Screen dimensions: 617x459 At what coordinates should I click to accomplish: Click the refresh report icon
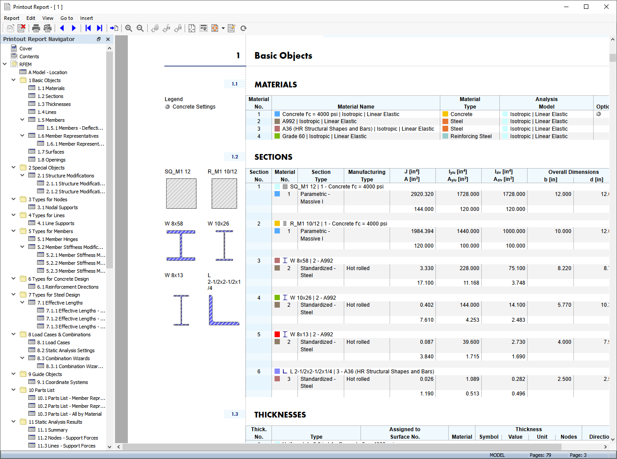(243, 28)
